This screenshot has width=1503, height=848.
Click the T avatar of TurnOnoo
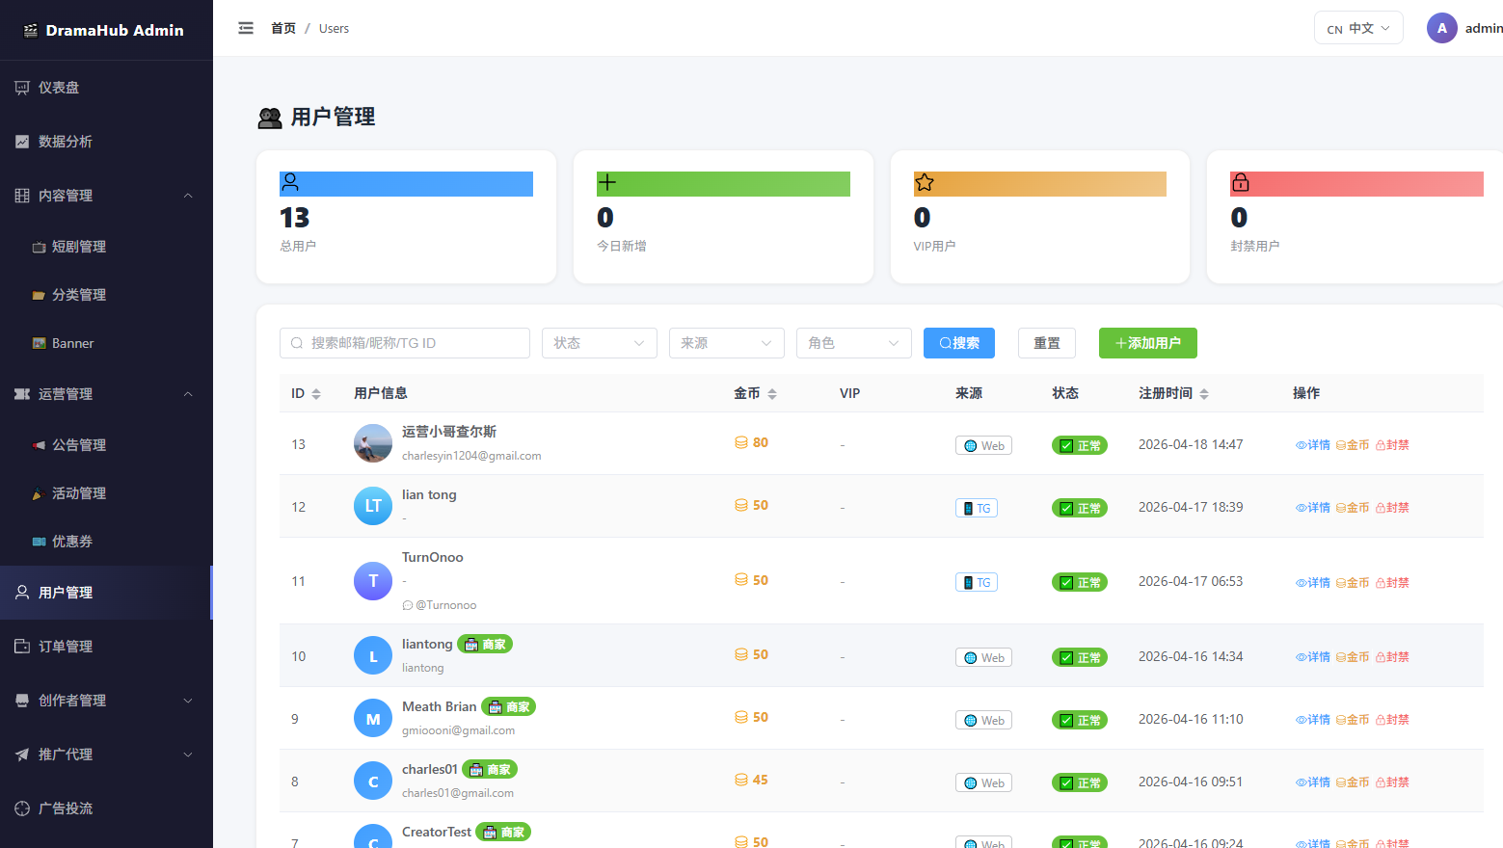coord(373,581)
